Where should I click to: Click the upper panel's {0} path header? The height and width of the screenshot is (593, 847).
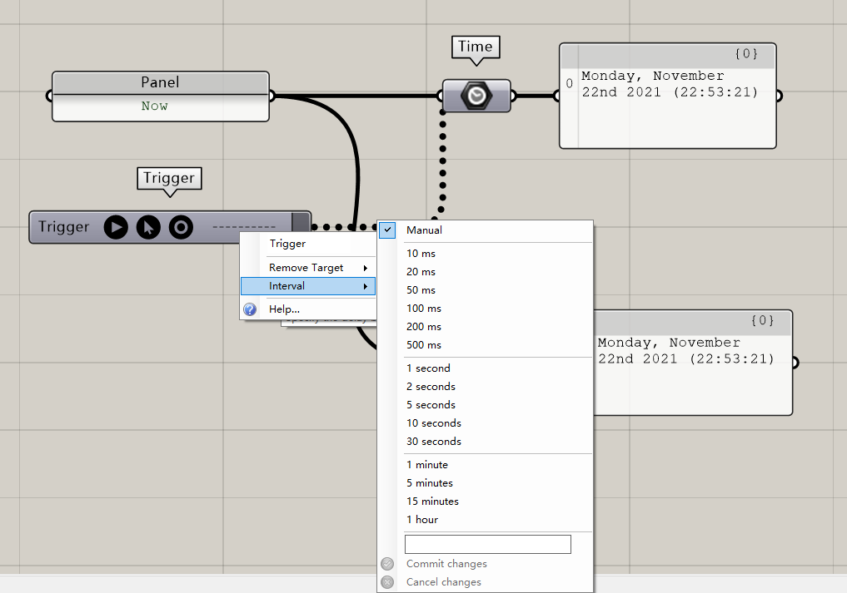[x=746, y=53]
